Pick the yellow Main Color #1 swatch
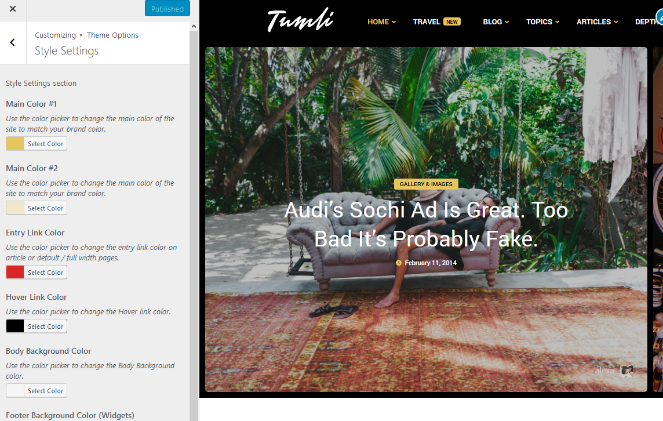663x421 pixels. (x=15, y=143)
